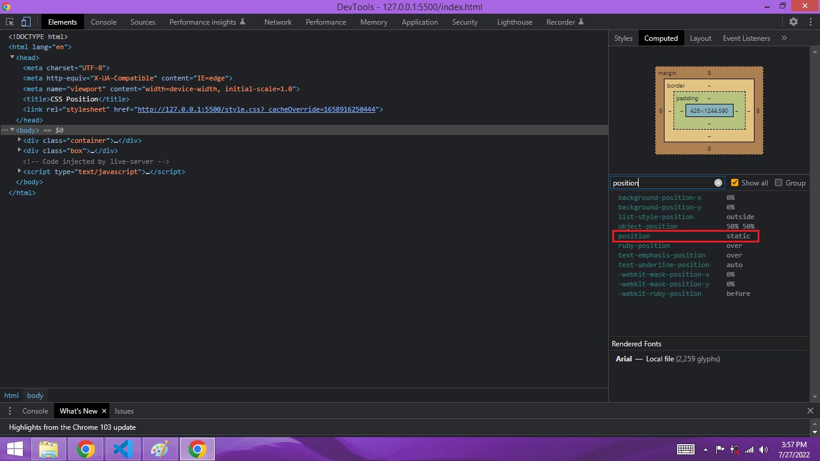The width and height of the screenshot is (820, 461).
Task: Toggle the device toolbar icon
Action: (26, 22)
